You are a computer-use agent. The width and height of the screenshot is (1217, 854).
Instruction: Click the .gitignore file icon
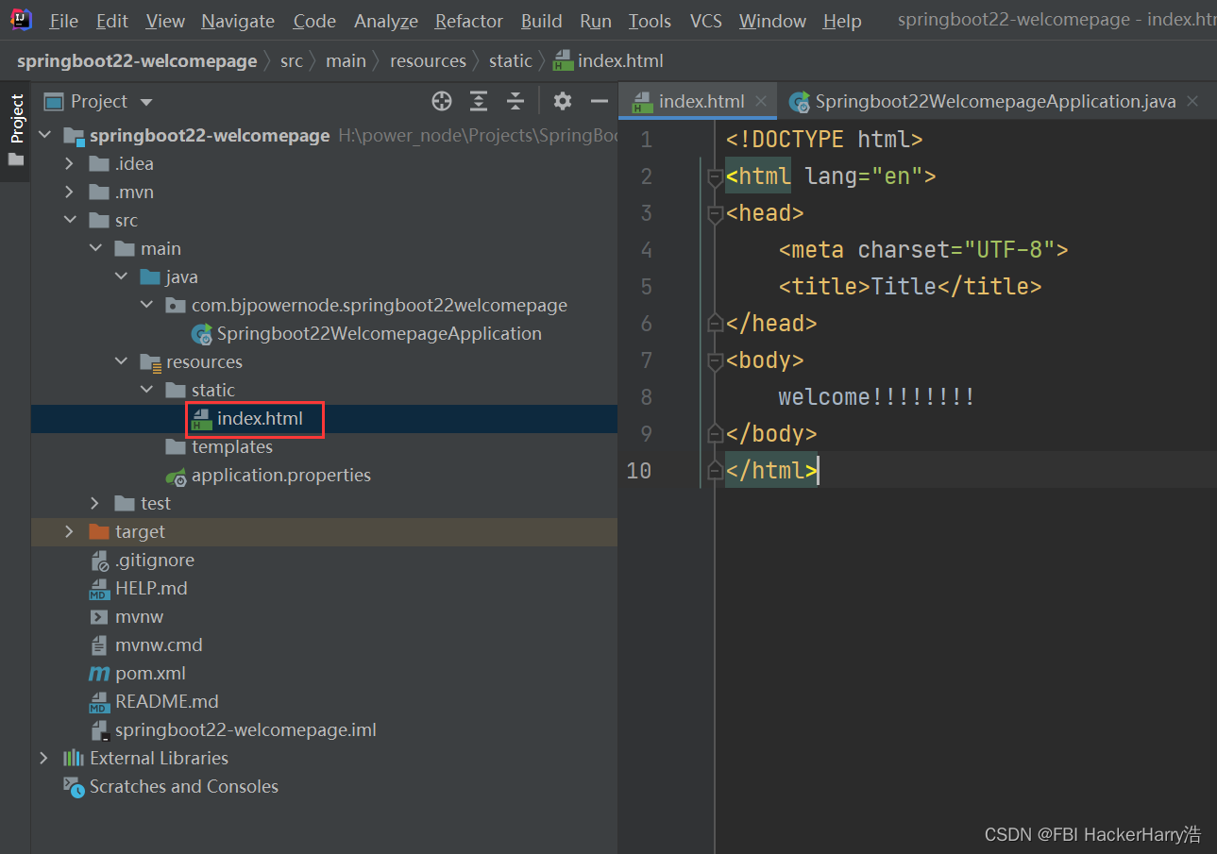tap(99, 561)
